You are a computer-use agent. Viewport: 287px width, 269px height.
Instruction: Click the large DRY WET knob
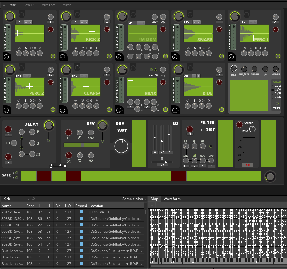pos(121,146)
